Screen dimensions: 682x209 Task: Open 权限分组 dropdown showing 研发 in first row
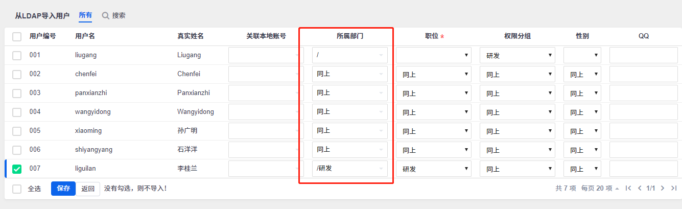click(517, 55)
